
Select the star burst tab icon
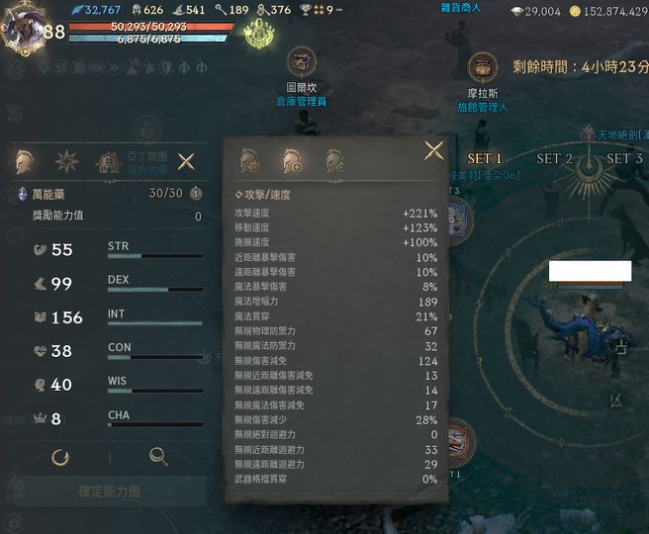pyautogui.click(x=66, y=161)
